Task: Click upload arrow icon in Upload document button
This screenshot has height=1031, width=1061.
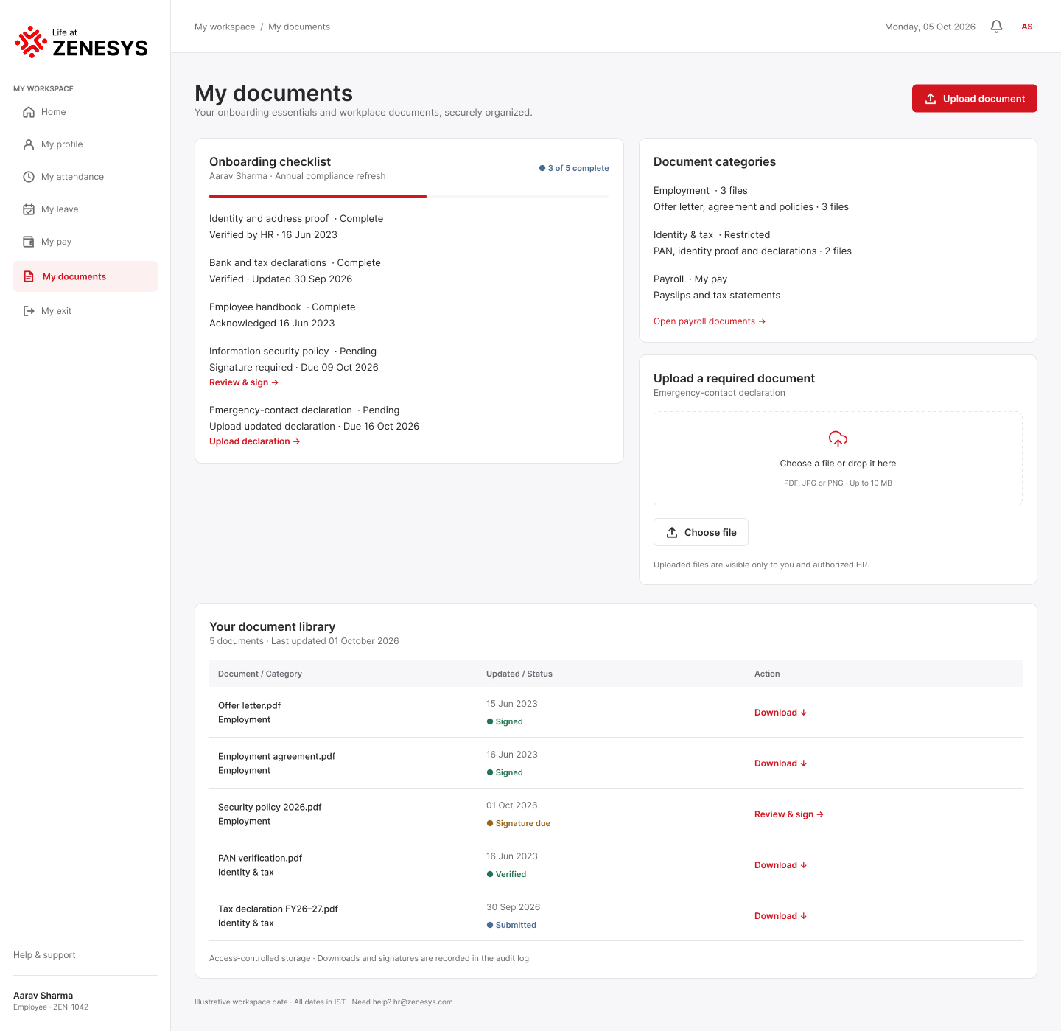Action: point(931,99)
